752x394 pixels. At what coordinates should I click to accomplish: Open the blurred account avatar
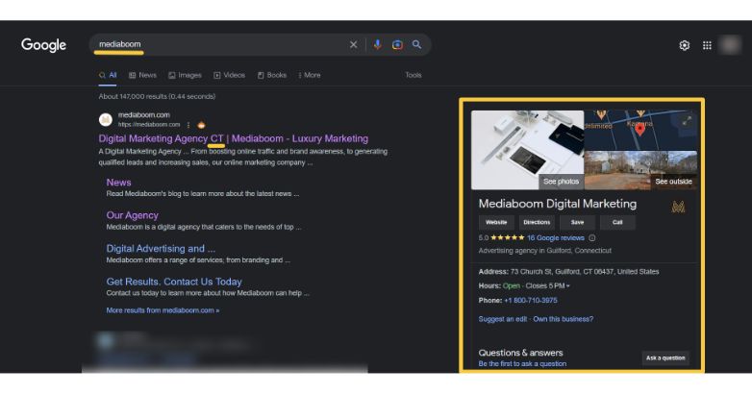730,45
